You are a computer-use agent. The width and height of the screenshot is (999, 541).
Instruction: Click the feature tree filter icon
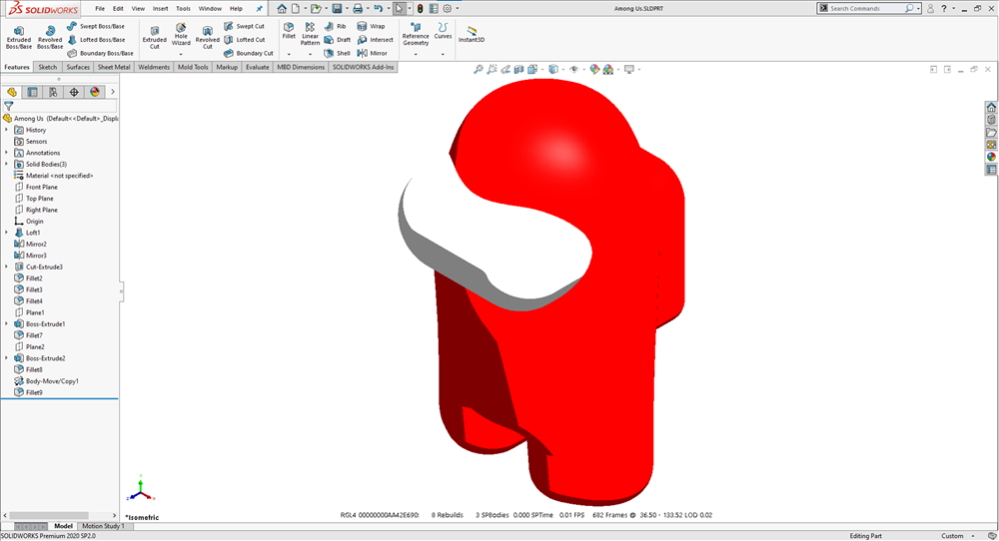coord(9,106)
